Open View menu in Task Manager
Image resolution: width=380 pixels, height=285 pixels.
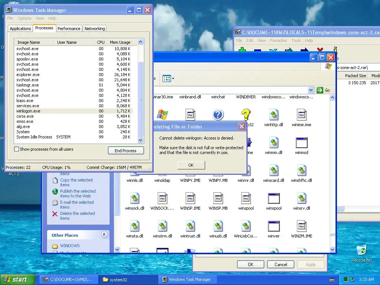click(x=40, y=18)
